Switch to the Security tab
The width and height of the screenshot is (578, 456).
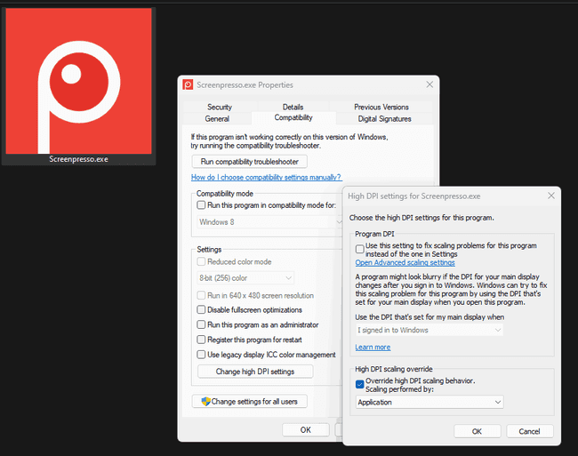point(220,107)
